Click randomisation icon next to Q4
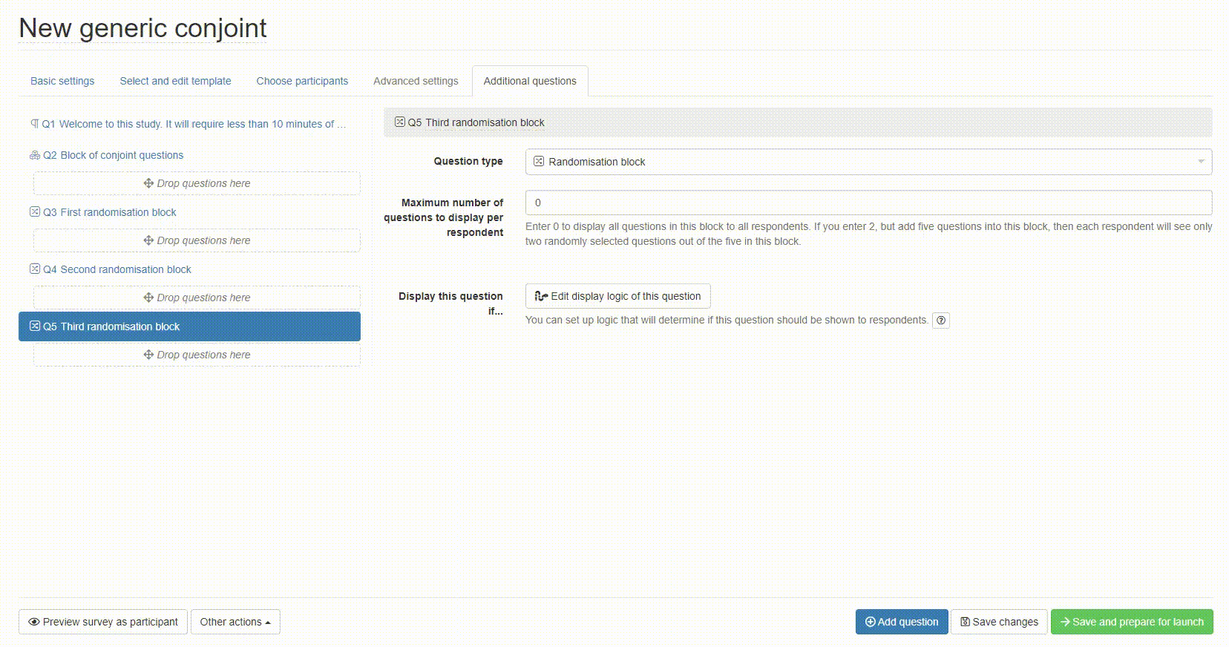This screenshot has height=647, width=1229. (35, 269)
